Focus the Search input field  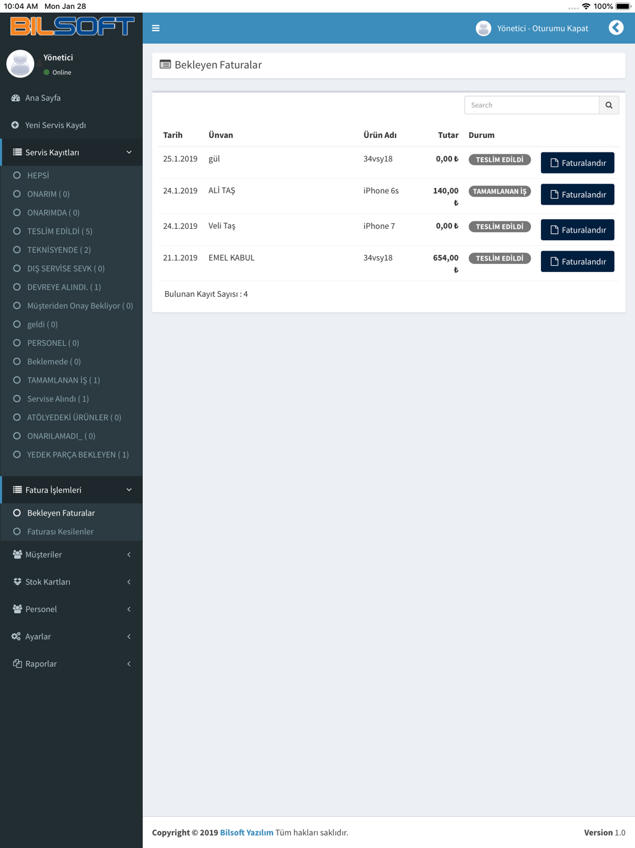click(x=531, y=105)
